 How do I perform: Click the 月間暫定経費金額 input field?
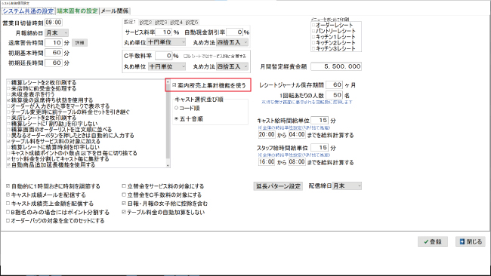tap(336, 66)
